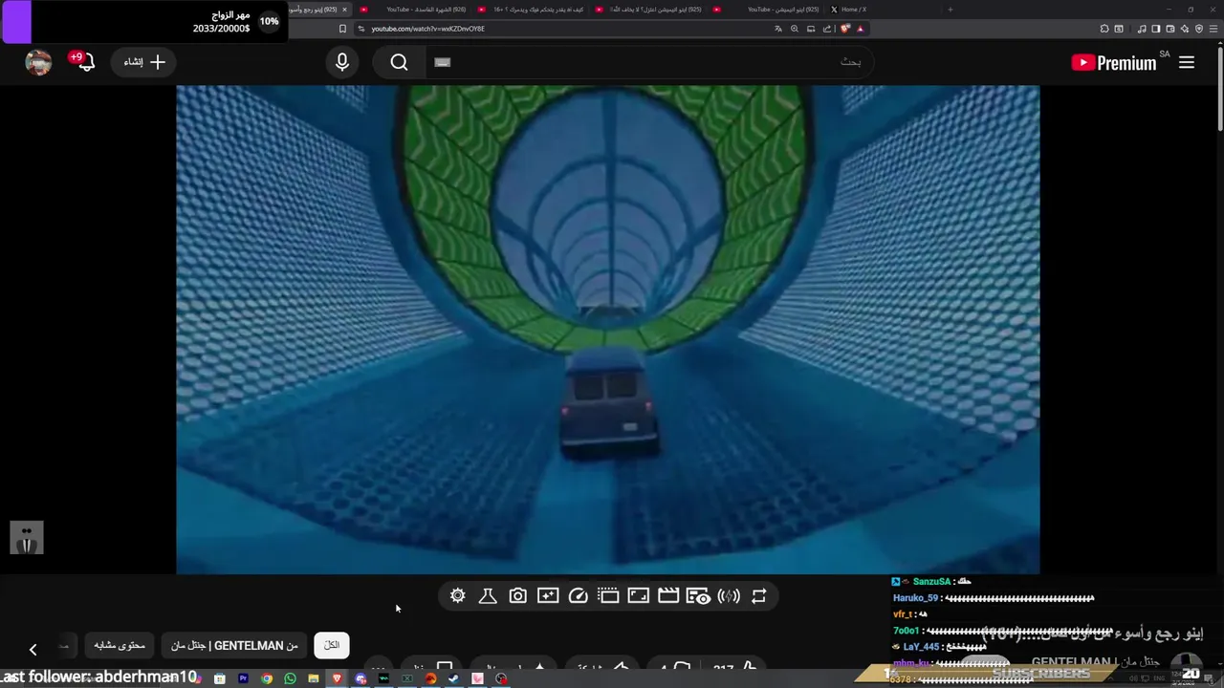Click the video player frame
This screenshot has width=1224, height=688.
608,330
